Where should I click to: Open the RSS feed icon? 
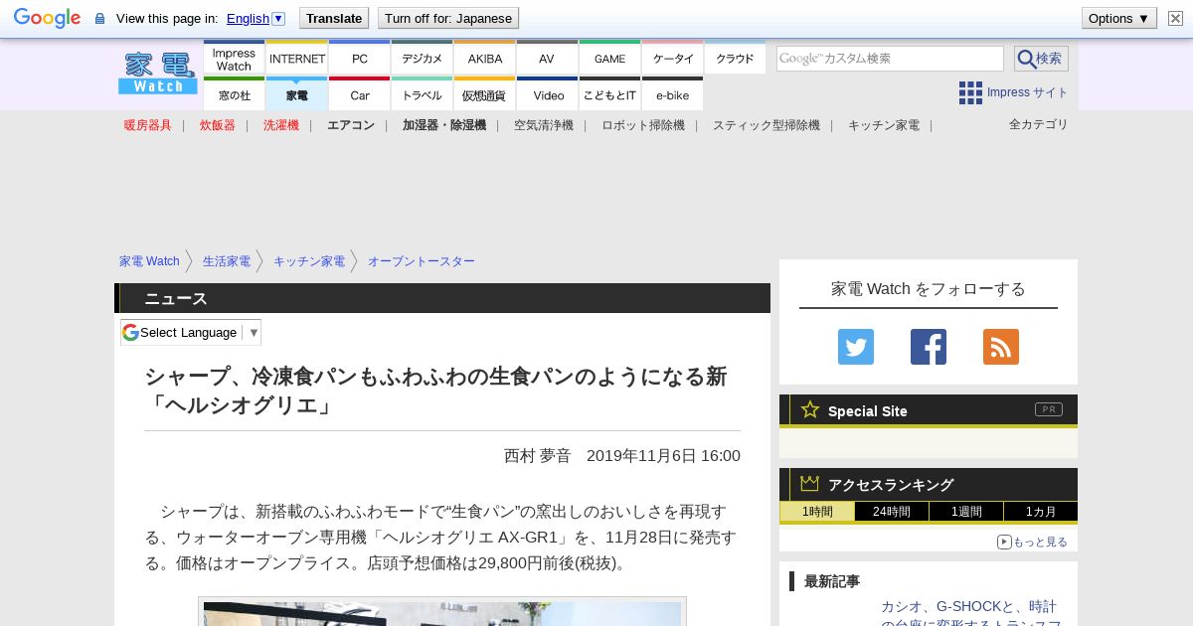tap(1001, 347)
